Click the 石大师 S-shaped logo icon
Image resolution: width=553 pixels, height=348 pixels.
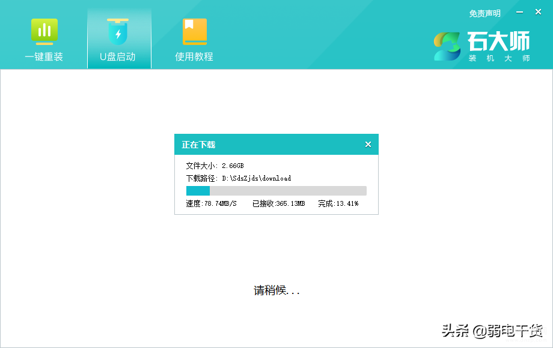[x=447, y=46]
